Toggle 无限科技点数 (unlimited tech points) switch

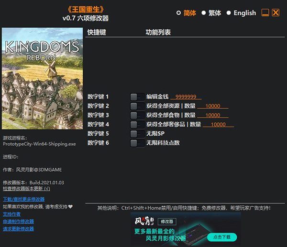click(x=137, y=143)
